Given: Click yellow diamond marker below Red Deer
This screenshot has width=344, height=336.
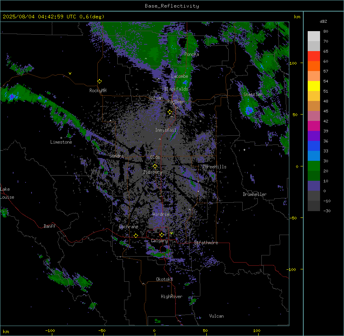Looking at the screenshot, I should 170,112.
